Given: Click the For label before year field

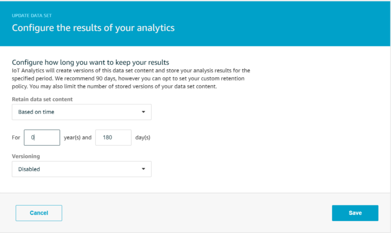Looking at the screenshot, I should [x=16, y=137].
